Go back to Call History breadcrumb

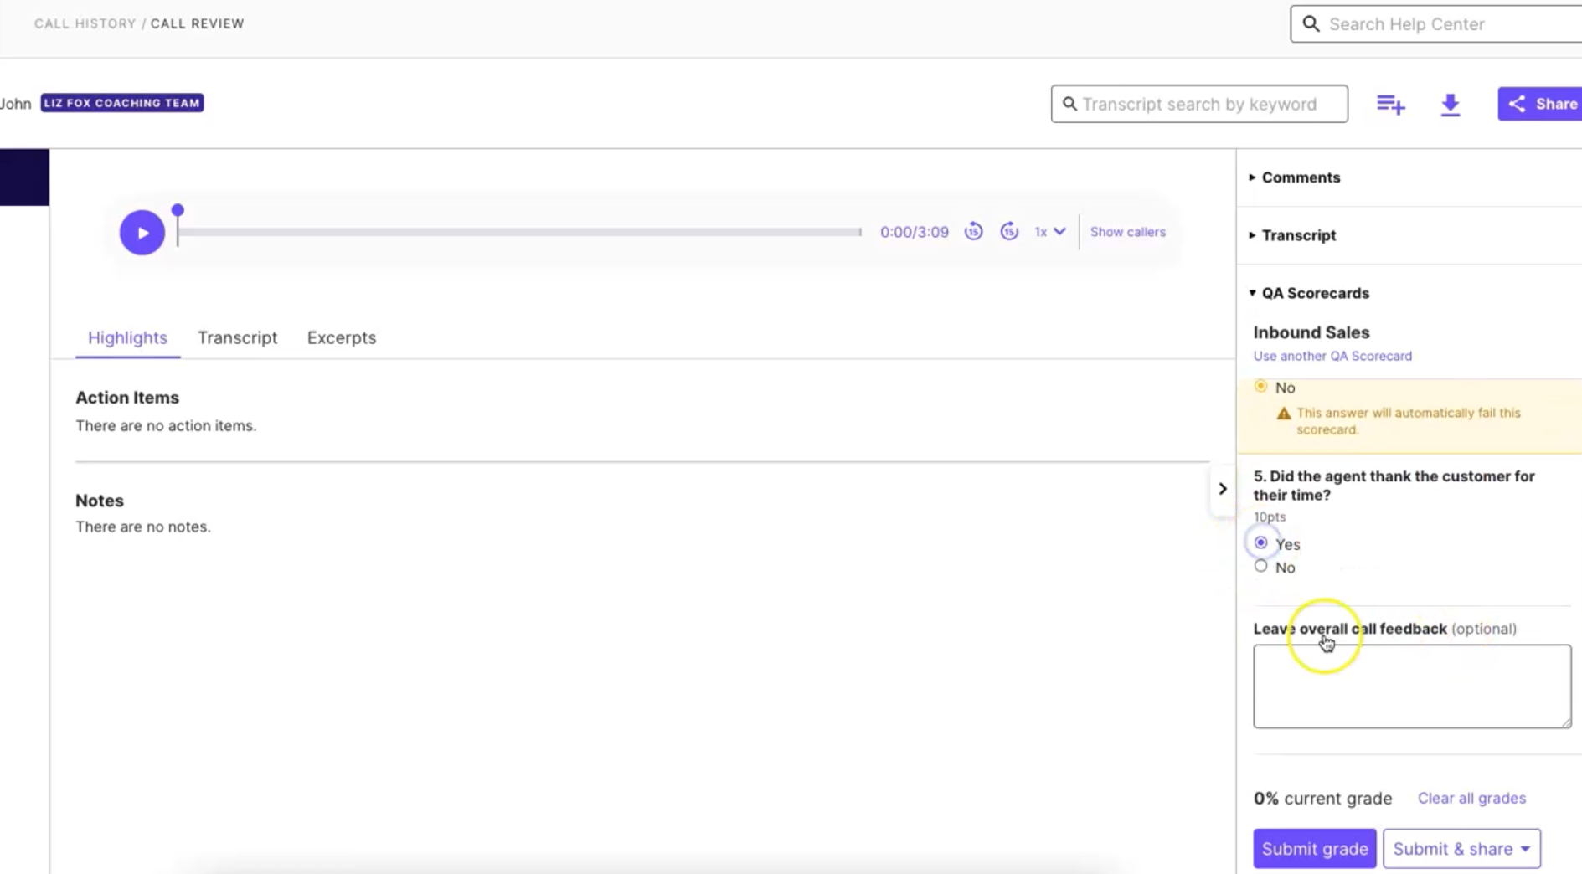85,23
